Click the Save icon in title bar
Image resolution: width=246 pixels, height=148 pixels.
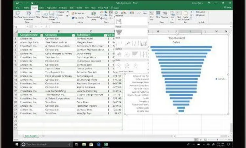17,3
